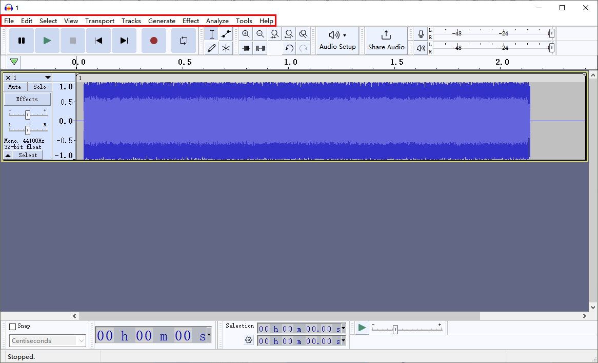Open the File menu
Image resolution: width=598 pixels, height=363 pixels.
(9, 21)
